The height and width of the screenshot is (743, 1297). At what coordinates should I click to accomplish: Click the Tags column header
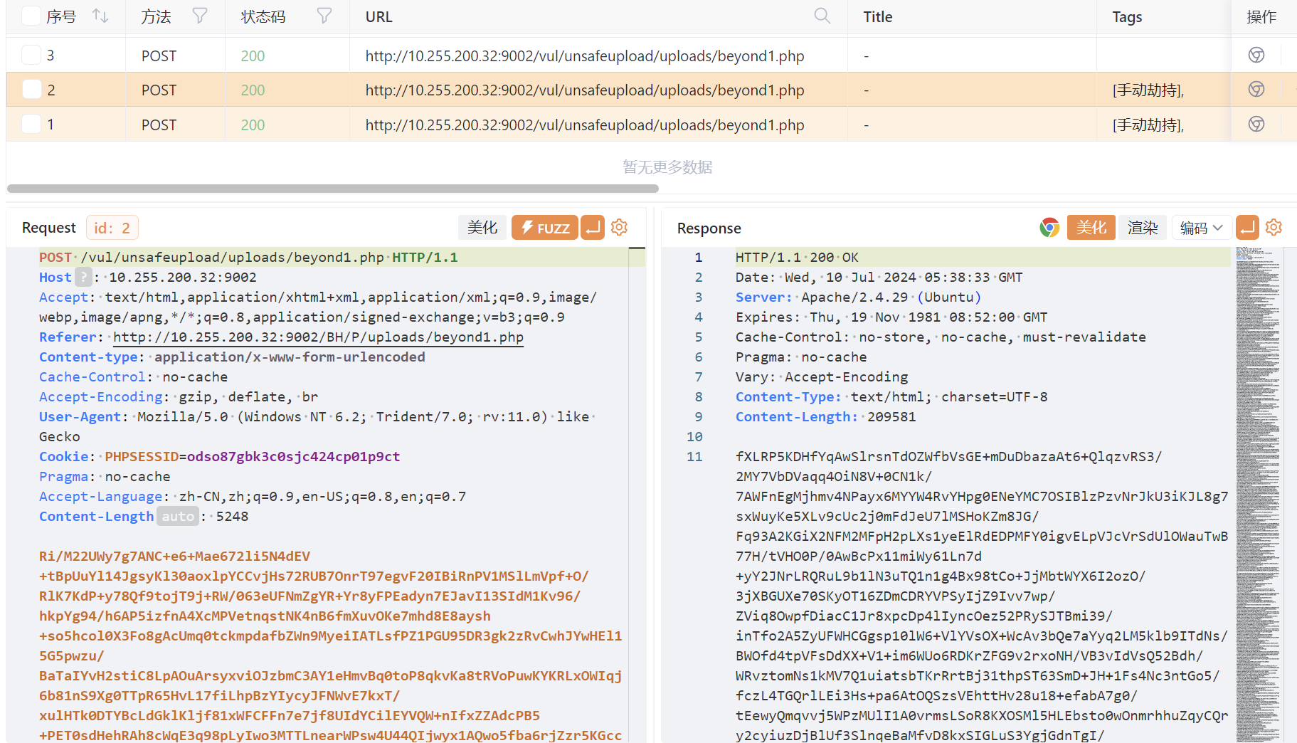point(1127,16)
